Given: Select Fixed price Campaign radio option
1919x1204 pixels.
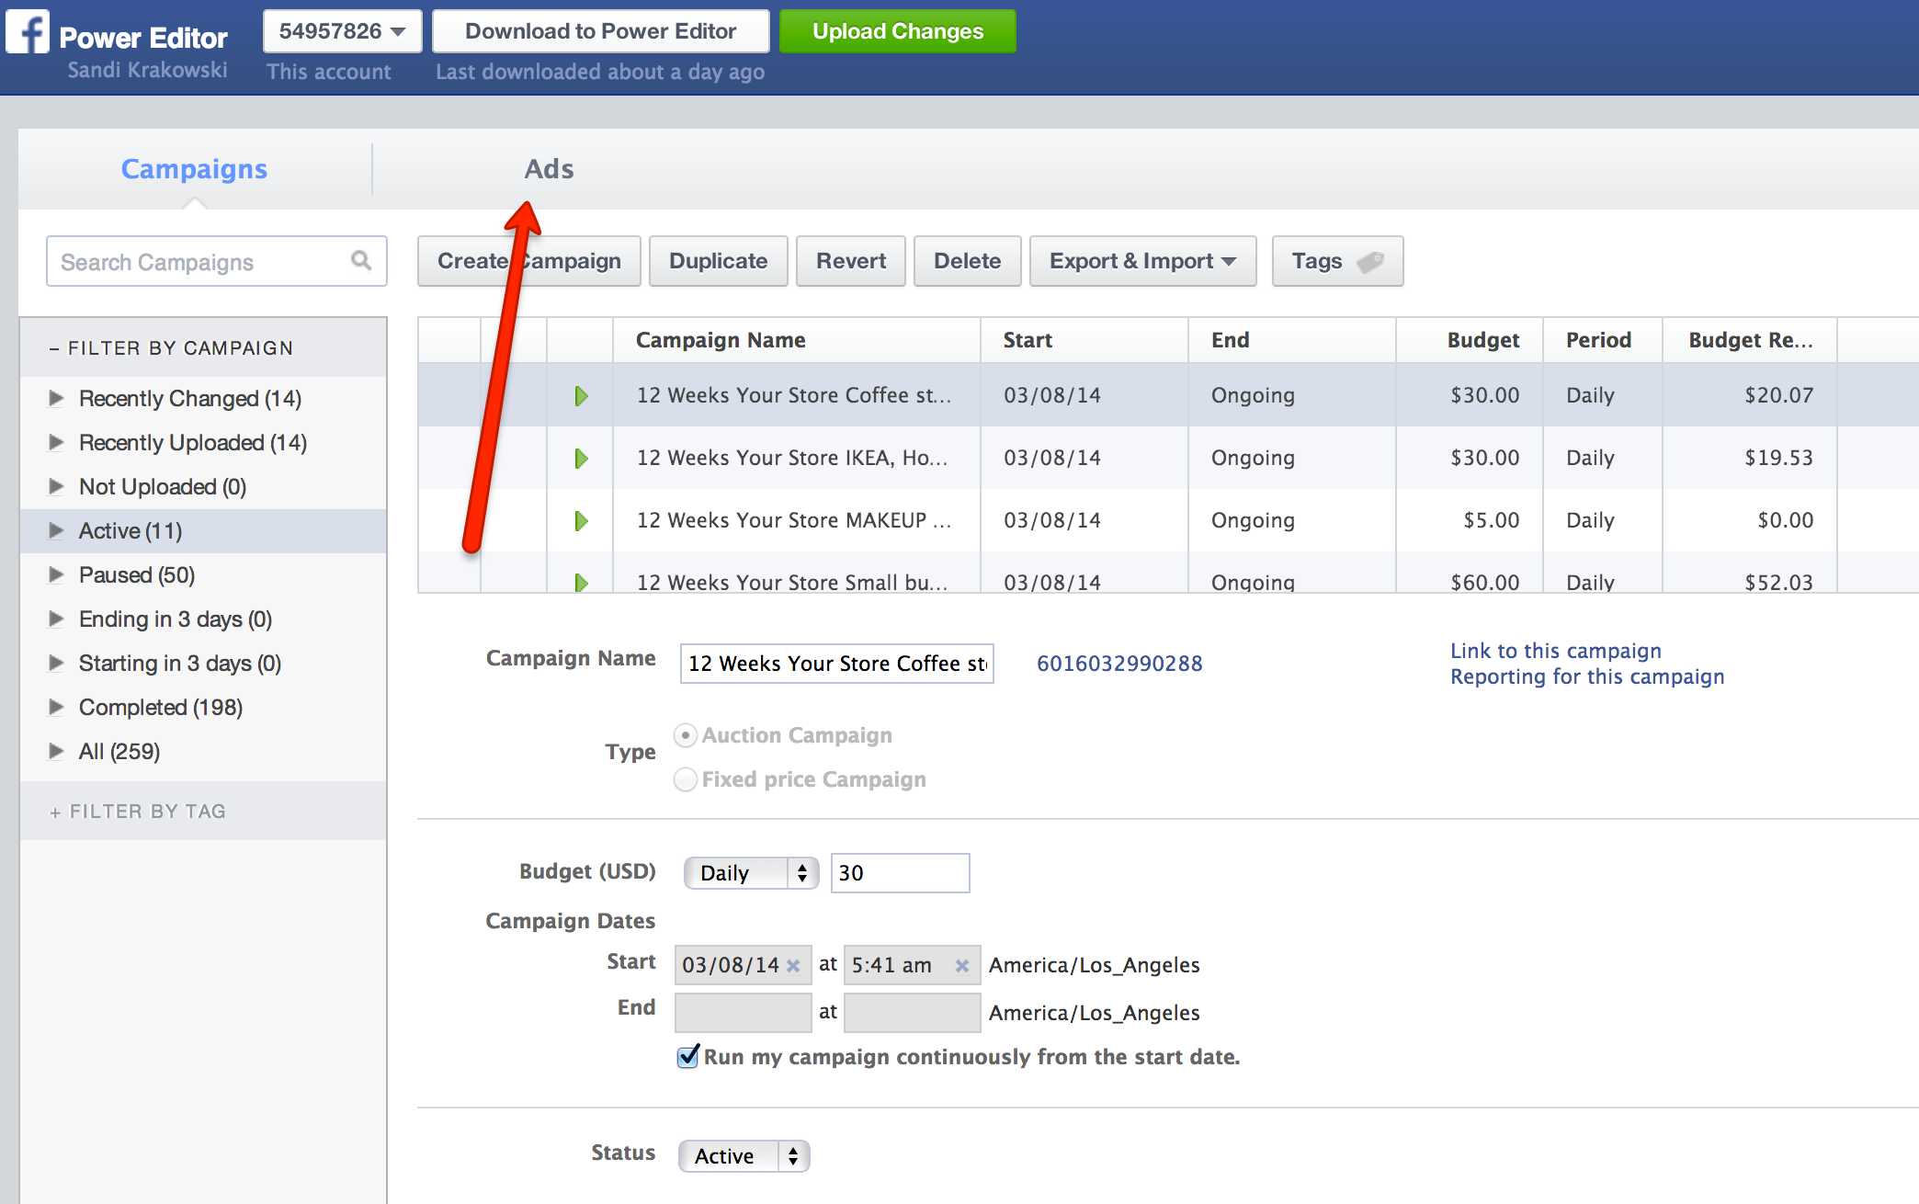Looking at the screenshot, I should [x=686, y=779].
